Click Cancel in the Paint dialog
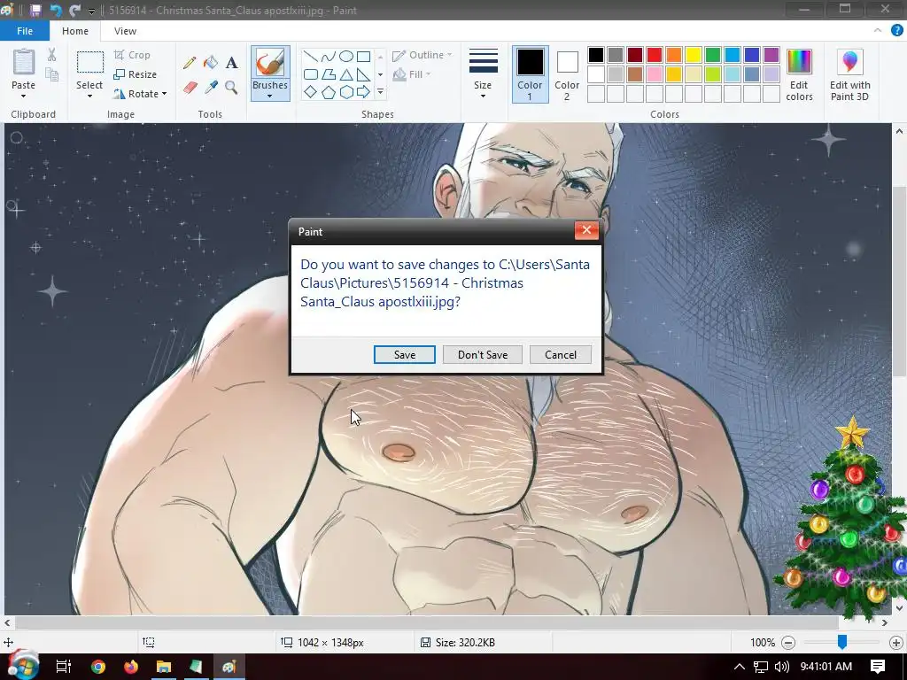 tap(561, 354)
